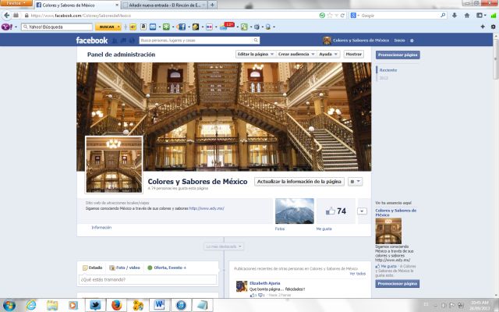Click the Facebook search field

click(196, 41)
